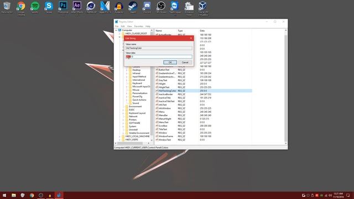The width and height of the screenshot is (354, 199).
Task: Select the Environment key
Action: coord(135,107)
